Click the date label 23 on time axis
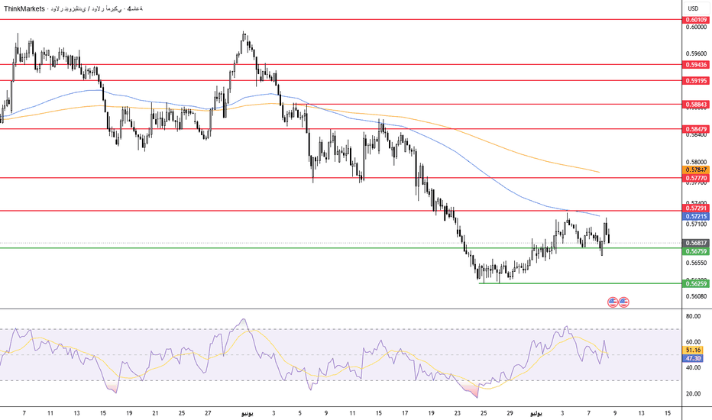 458,413
